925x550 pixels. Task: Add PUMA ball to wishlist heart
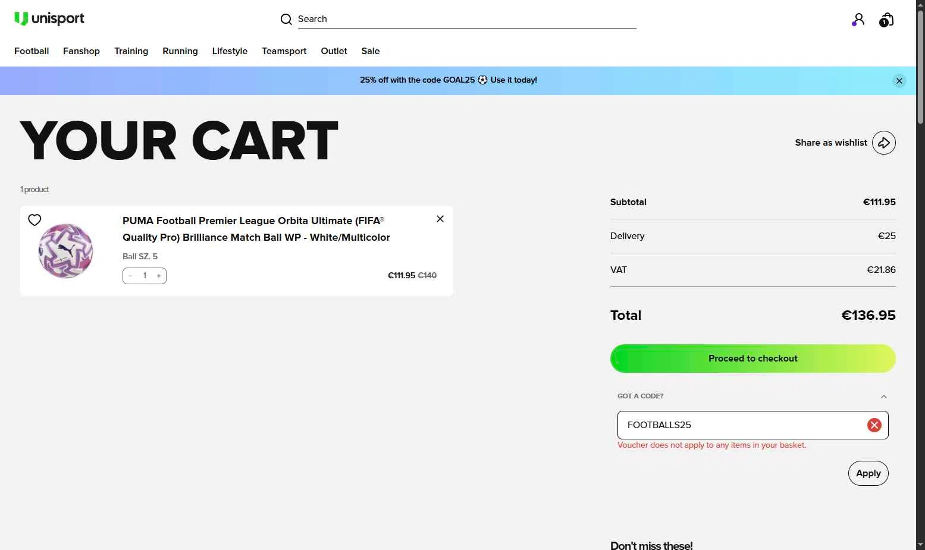[x=35, y=220]
